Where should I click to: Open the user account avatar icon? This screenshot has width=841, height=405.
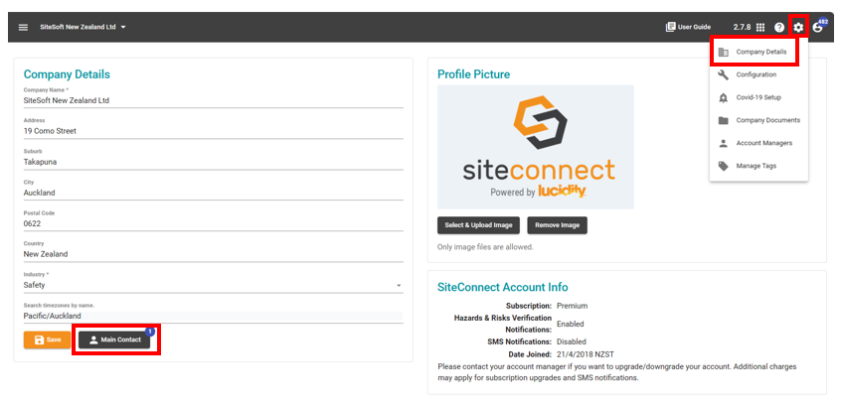pos(817,28)
